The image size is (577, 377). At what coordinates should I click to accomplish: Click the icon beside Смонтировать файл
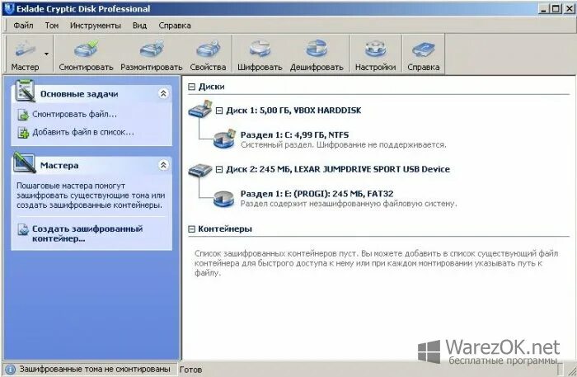[x=23, y=115]
